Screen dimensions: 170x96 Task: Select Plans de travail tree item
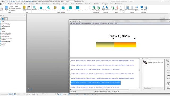(x=5, y=36)
